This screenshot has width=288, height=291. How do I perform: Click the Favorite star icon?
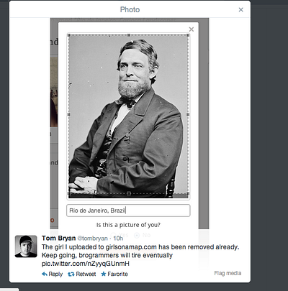pyautogui.click(x=104, y=274)
